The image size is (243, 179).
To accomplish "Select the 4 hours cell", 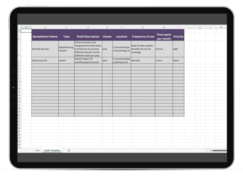I will 164,49.
